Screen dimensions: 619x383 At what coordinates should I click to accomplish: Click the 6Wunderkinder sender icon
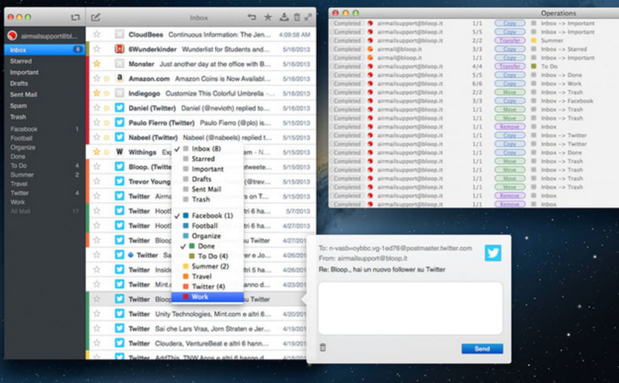pyautogui.click(x=120, y=49)
